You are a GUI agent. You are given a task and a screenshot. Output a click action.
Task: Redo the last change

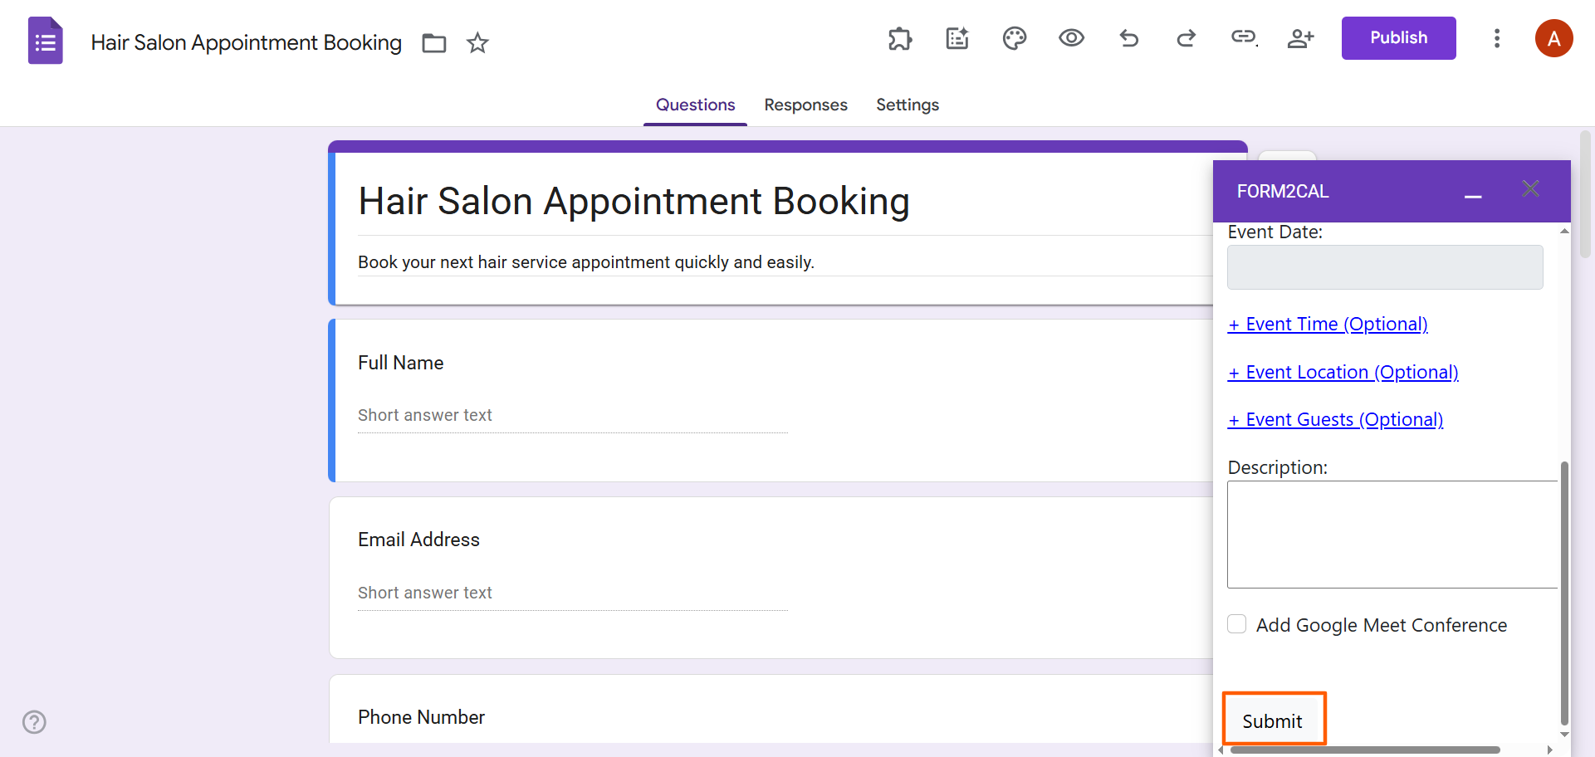pos(1186,38)
